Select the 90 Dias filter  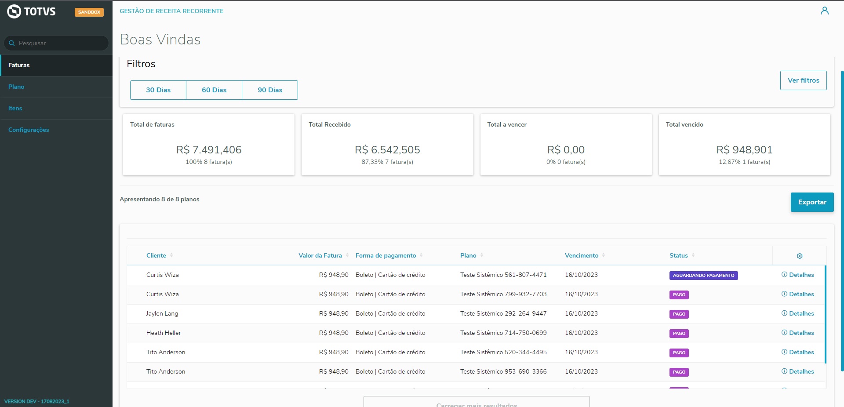(x=270, y=90)
